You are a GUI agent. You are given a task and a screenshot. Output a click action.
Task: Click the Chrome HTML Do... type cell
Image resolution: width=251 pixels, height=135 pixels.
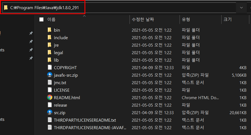point(200,98)
